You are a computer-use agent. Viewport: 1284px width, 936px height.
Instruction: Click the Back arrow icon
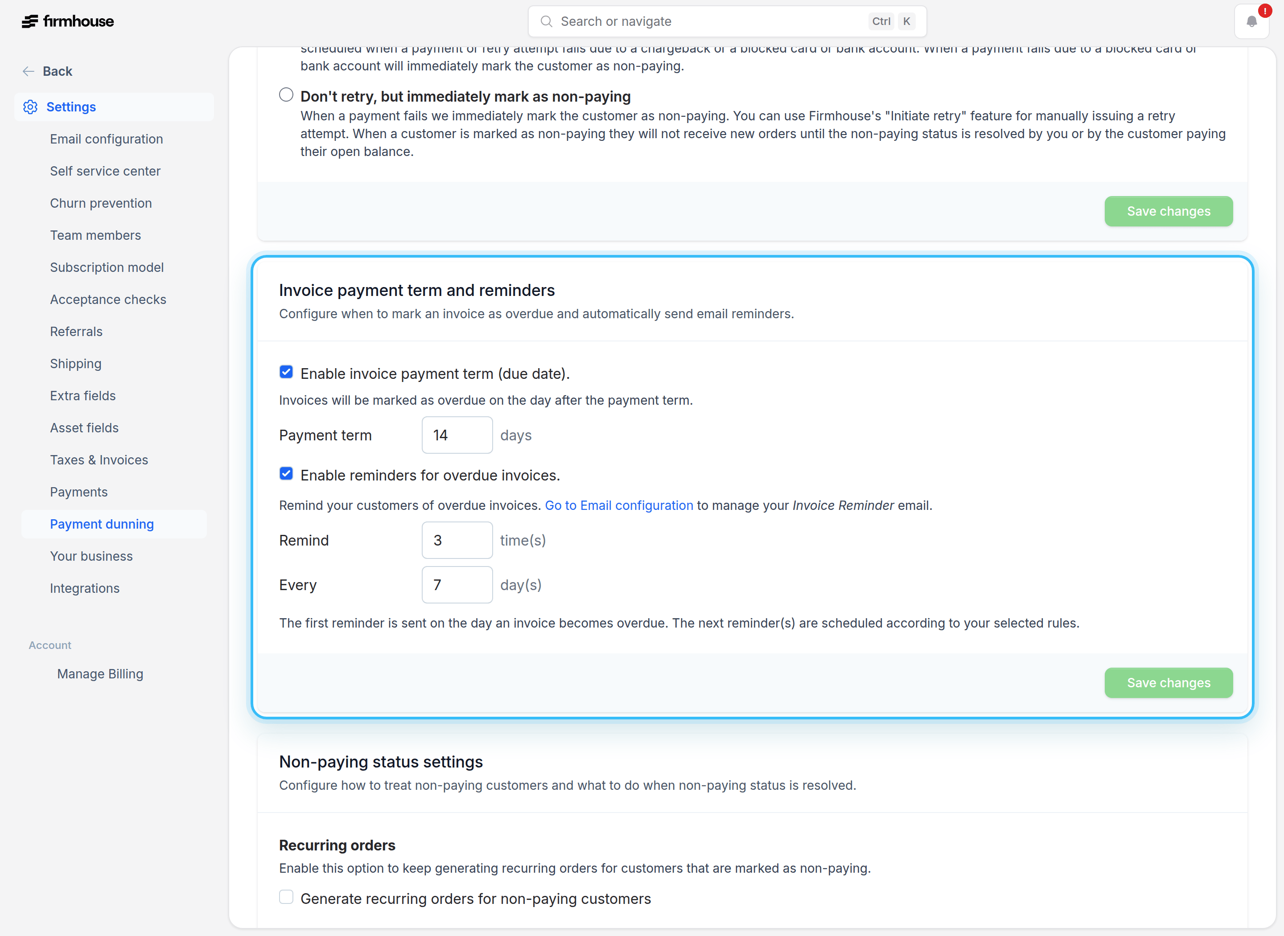[29, 71]
